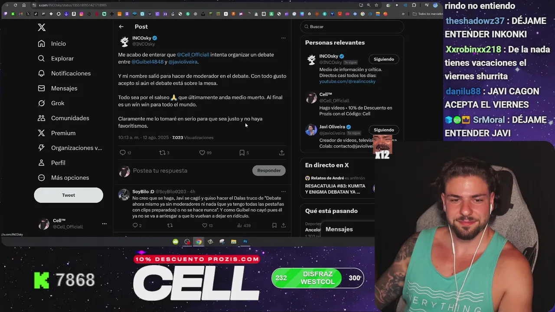Open the three-dot menu on INCOsky's post
The height and width of the screenshot is (312, 555).
[x=283, y=38]
